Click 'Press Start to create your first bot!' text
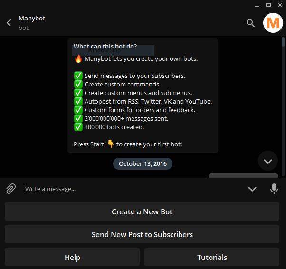Screen dimensions: 286x269 [128, 144]
